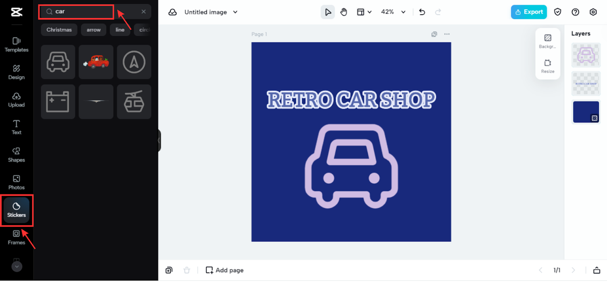Click the Export button

tap(529, 12)
